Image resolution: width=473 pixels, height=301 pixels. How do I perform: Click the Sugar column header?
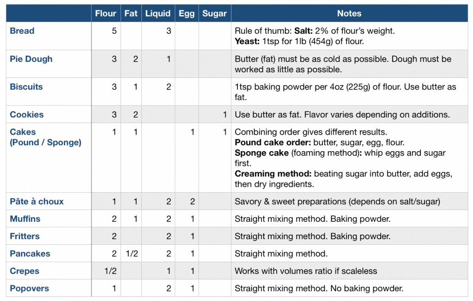point(214,14)
